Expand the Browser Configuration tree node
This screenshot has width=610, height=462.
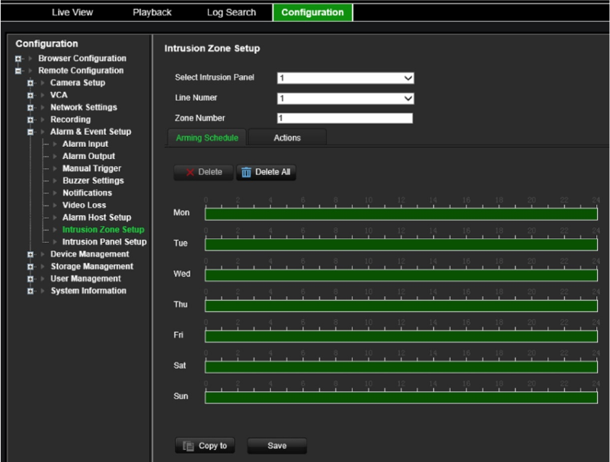(18, 59)
